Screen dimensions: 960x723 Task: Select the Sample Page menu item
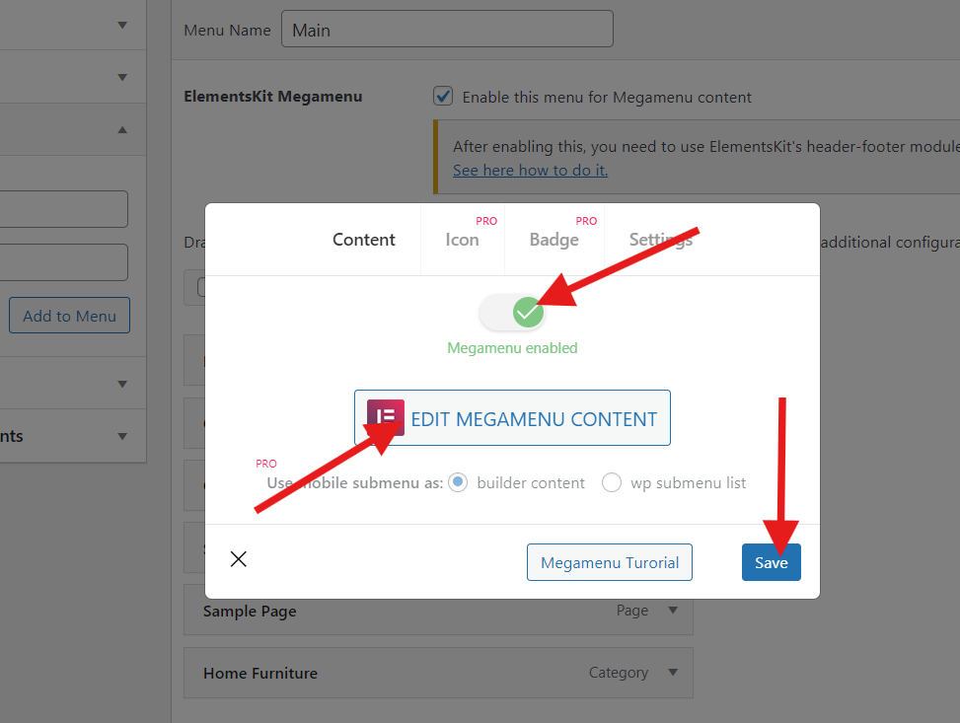click(x=438, y=610)
